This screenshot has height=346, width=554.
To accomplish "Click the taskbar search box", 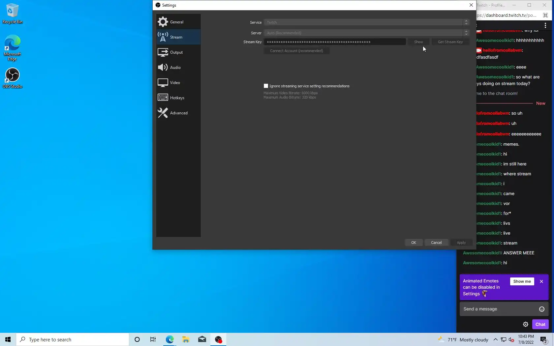I will click(x=73, y=339).
